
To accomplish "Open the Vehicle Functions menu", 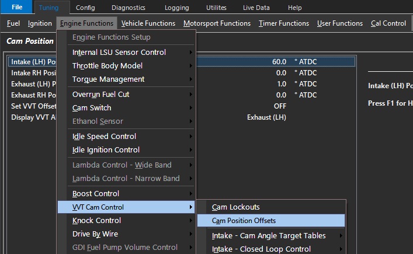I will [148, 23].
